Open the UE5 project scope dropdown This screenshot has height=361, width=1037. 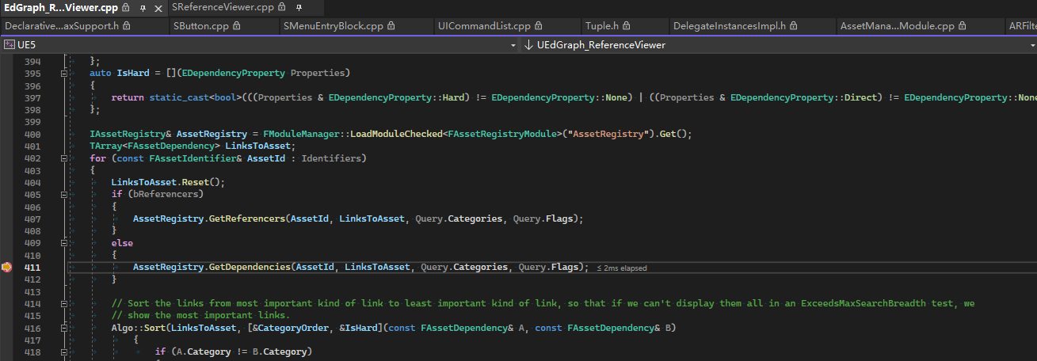click(515, 45)
